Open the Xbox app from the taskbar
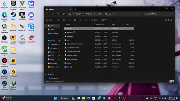The image size is (180, 101). (99, 98)
